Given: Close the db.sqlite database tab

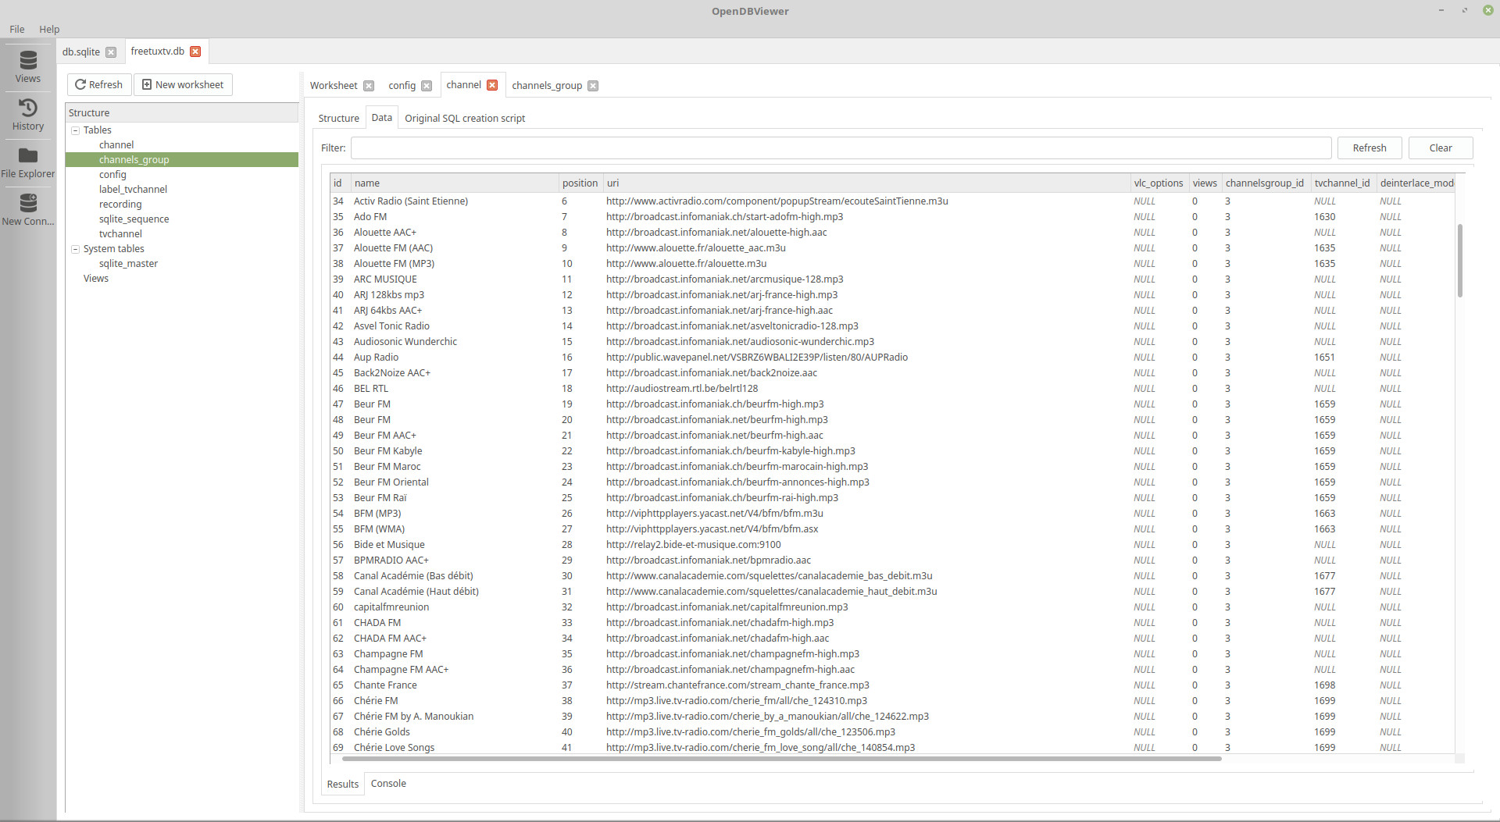Looking at the screenshot, I should tap(111, 52).
